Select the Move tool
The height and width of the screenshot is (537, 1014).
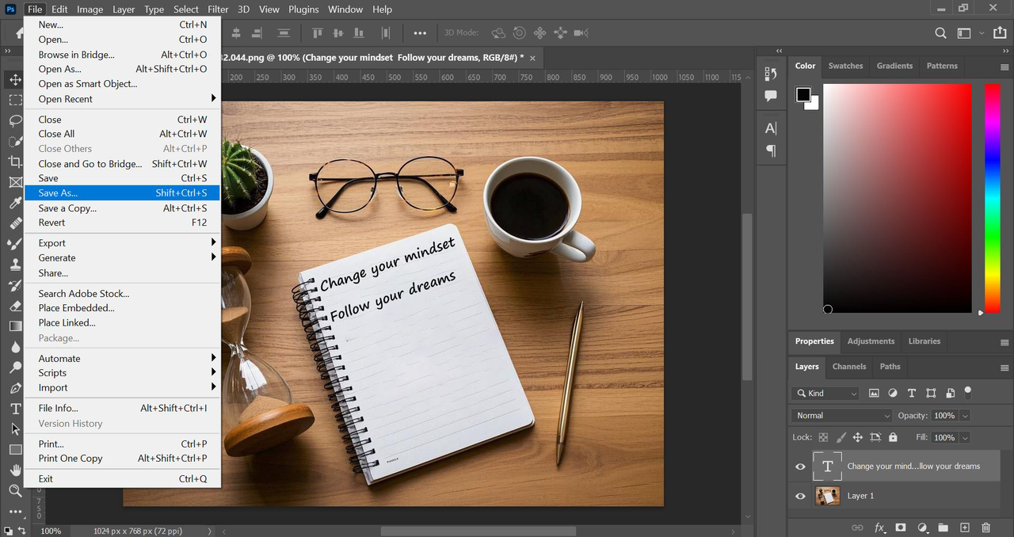tap(15, 80)
